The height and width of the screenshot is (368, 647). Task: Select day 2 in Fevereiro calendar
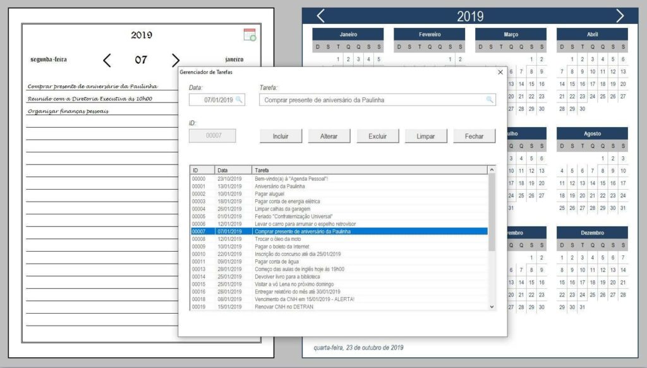[460, 59]
